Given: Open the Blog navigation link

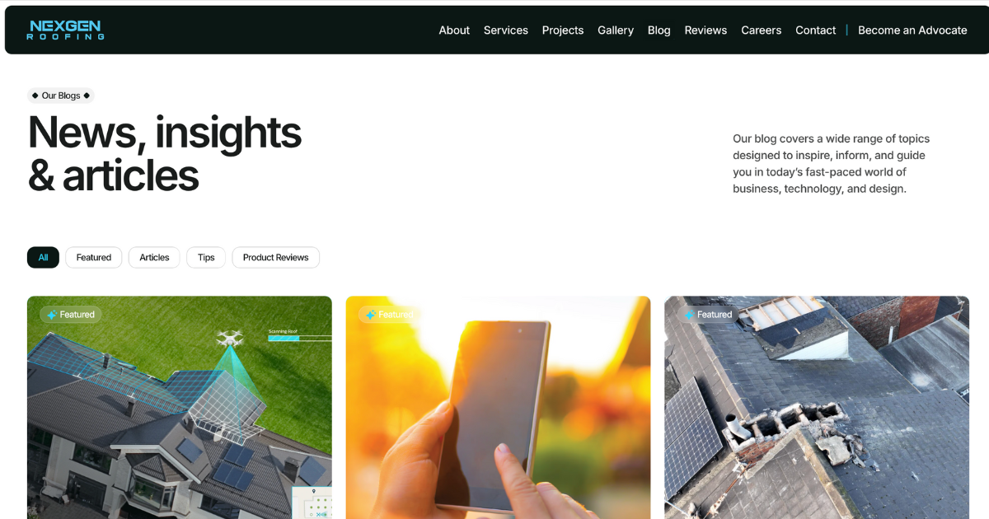Looking at the screenshot, I should [x=659, y=30].
